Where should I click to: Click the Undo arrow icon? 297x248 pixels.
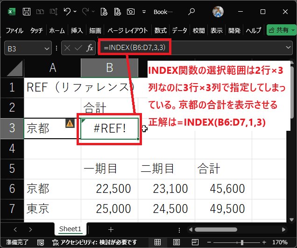68,11
